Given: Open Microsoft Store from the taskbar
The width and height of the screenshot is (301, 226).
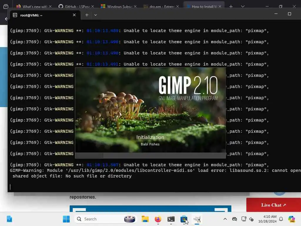Looking at the screenshot, I should click(x=184, y=219).
